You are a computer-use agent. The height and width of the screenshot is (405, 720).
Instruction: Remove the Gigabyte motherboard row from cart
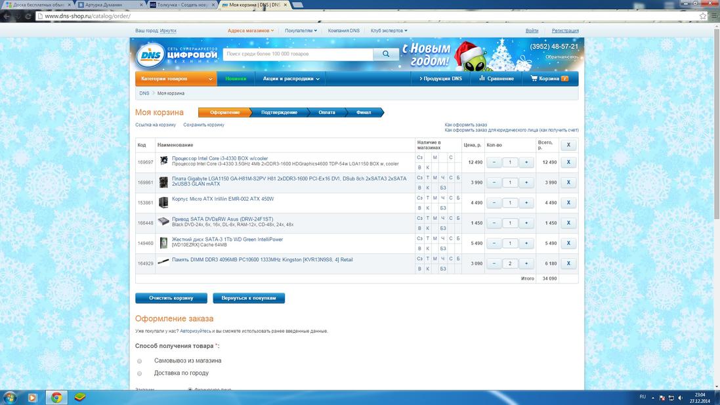[568, 182]
